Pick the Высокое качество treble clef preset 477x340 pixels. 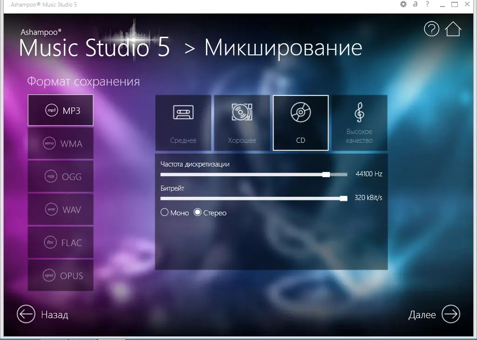click(x=359, y=123)
